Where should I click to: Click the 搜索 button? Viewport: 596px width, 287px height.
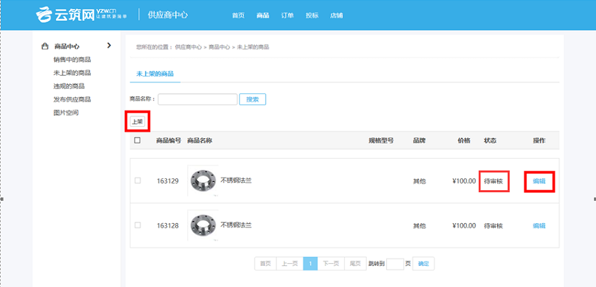[x=252, y=100]
